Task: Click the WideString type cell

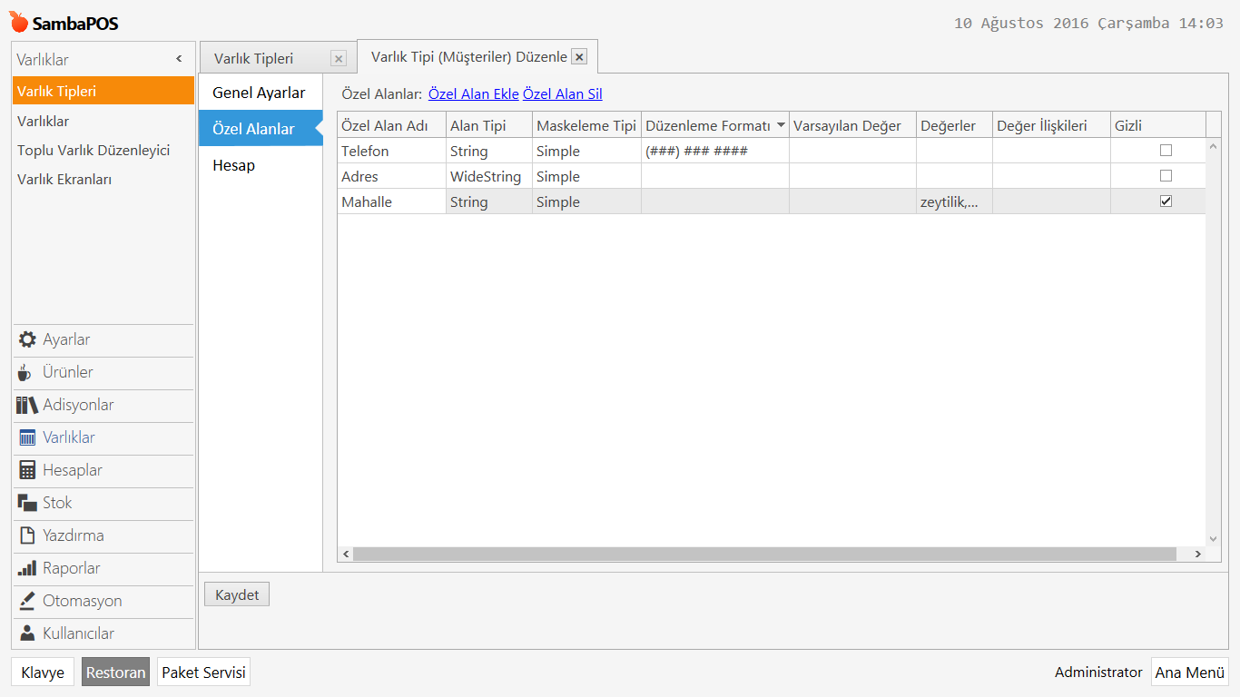Action: tap(489, 176)
